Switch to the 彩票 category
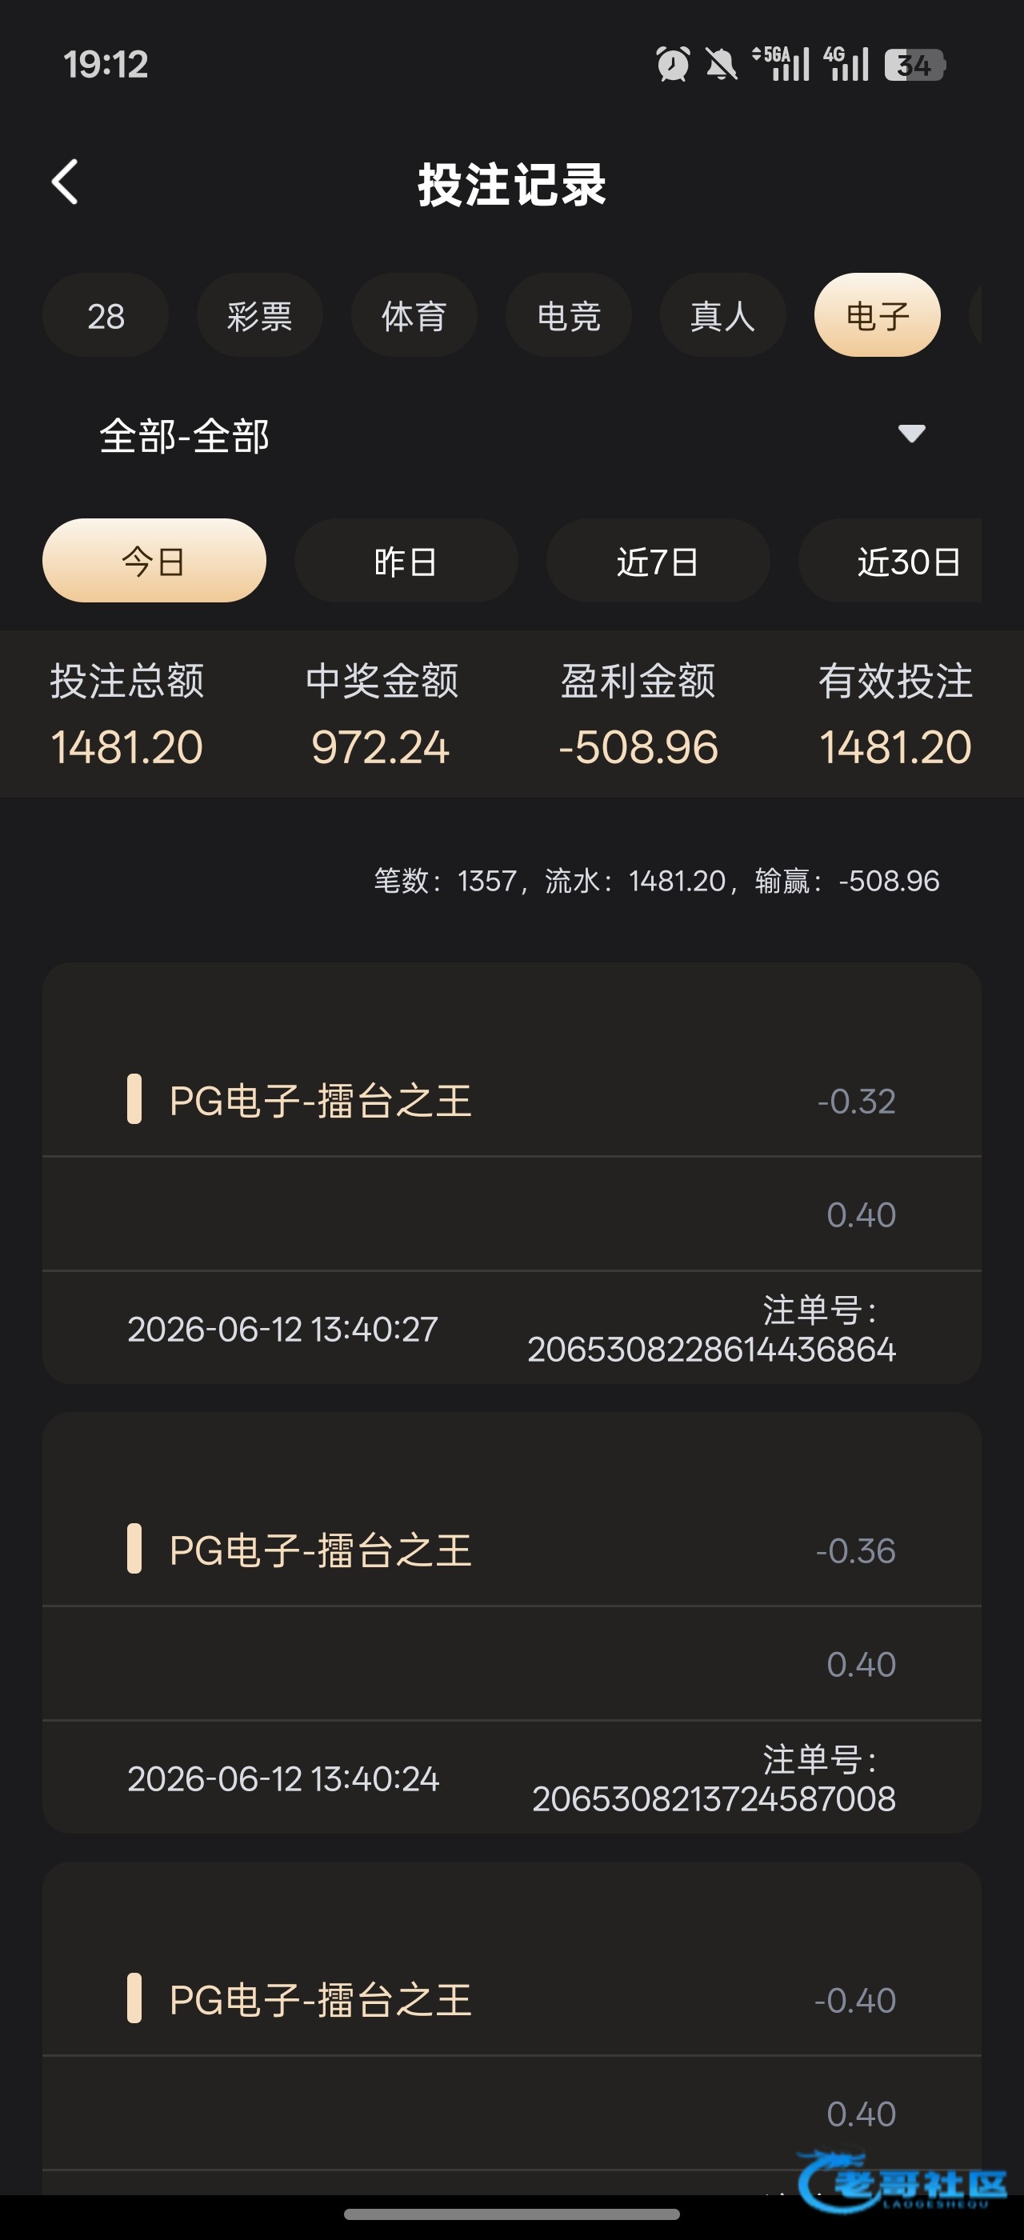The width and height of the screenshot is (1024, 2240). tap(260, 314)
